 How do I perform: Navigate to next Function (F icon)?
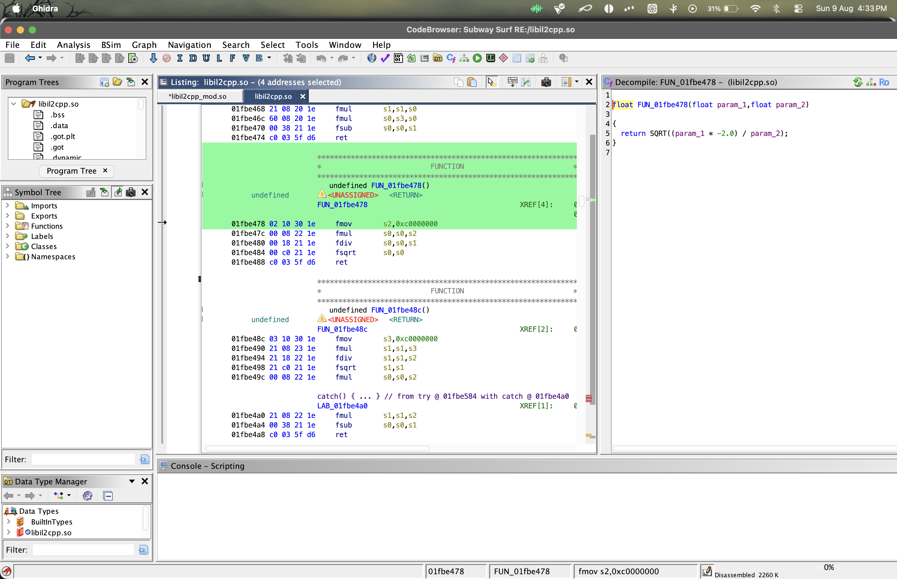point(232,58)
